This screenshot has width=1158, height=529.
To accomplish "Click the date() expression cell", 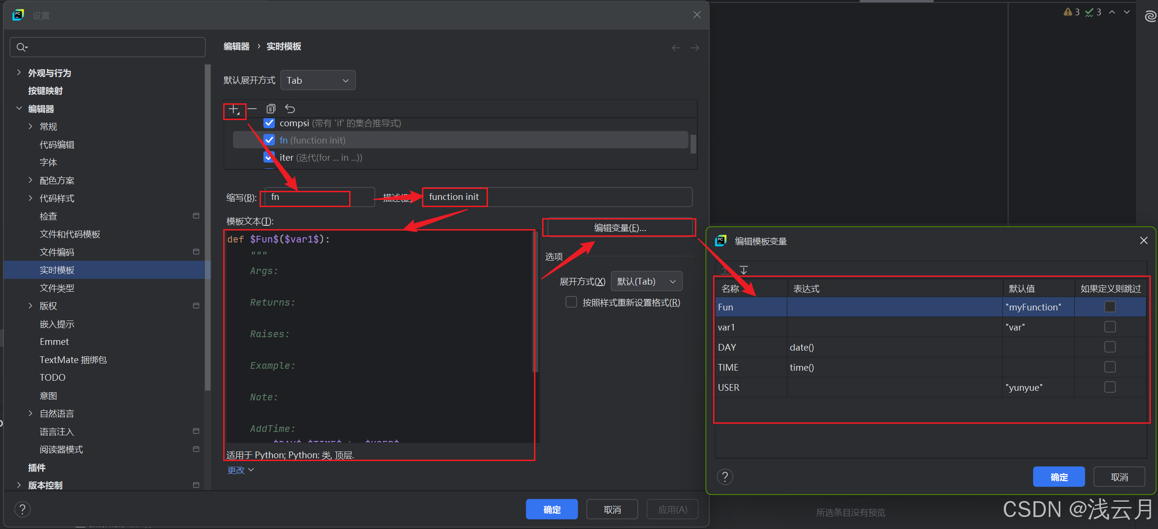I will 895,347.
